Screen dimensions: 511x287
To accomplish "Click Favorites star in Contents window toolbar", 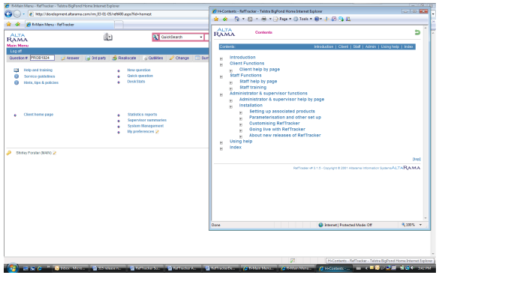I will 216,19.
